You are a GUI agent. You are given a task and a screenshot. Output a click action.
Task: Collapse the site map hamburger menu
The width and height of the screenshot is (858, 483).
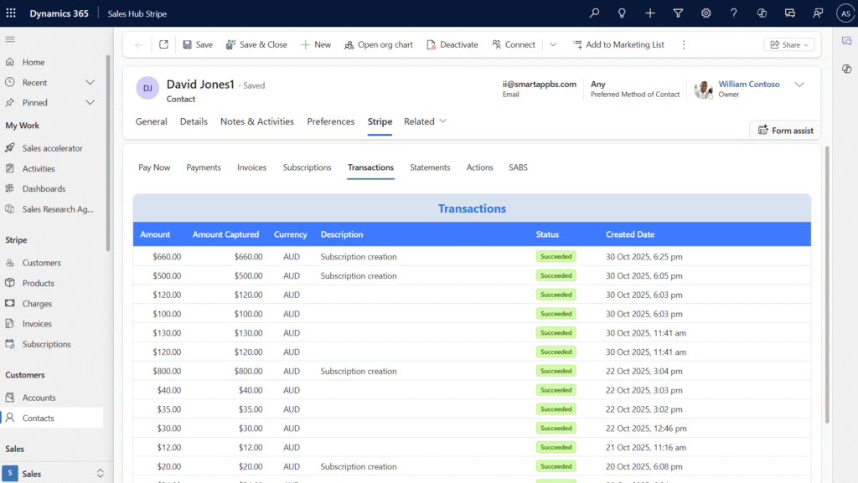[10, 39]
